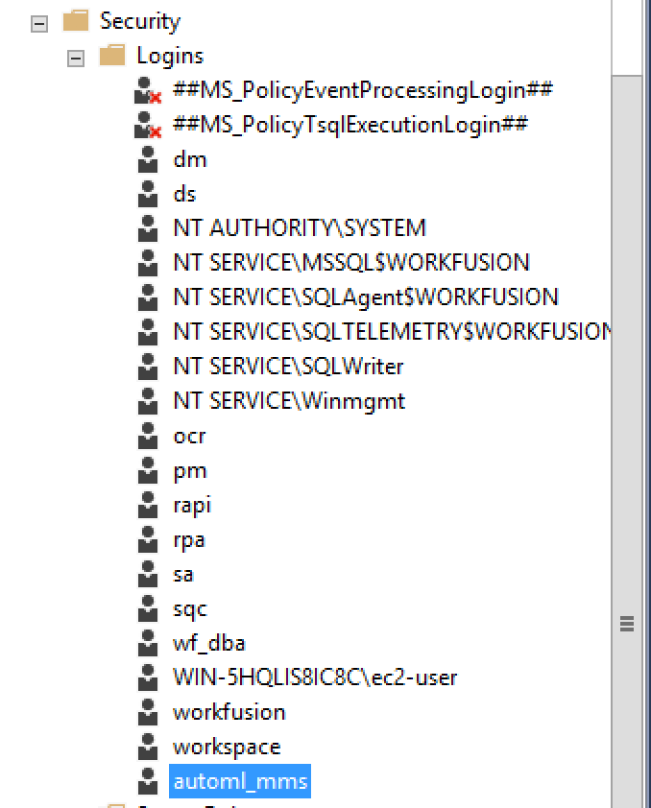Select the ds login
The height and width of the screenshot is (808, 651).
click(x=184, y=194)
